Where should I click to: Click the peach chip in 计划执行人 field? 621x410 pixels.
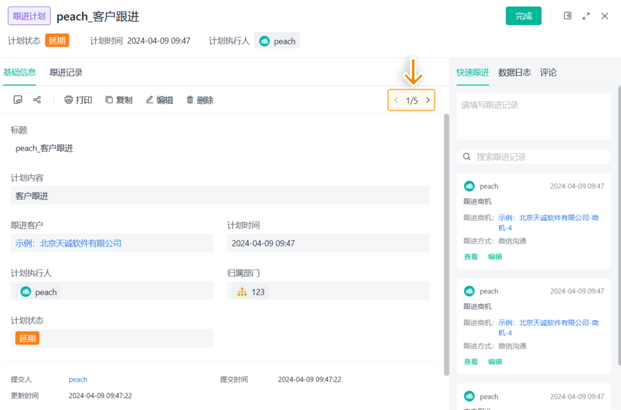click(x=38, y=292)
